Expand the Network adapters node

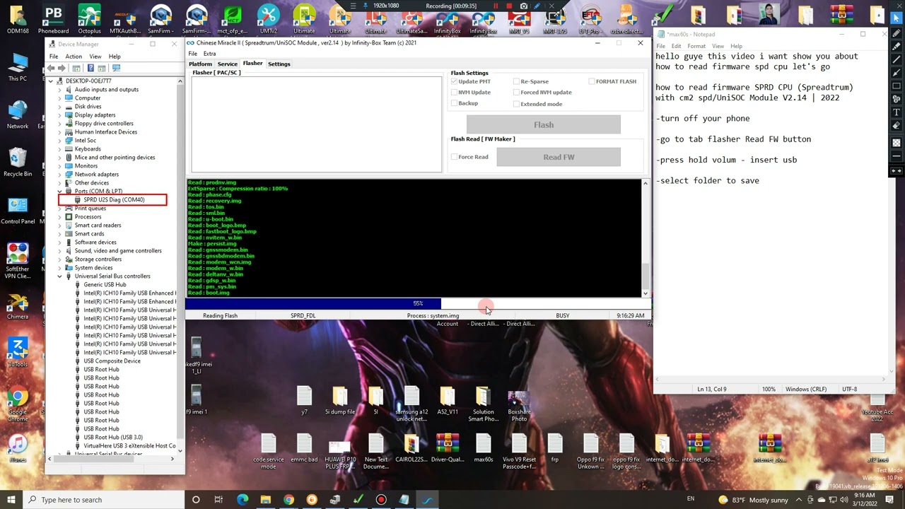coord(60,175)
